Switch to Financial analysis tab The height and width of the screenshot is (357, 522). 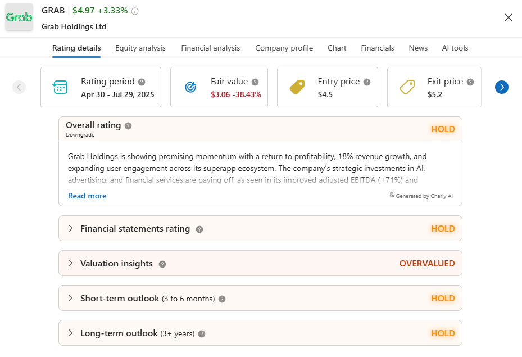point(210,48)
